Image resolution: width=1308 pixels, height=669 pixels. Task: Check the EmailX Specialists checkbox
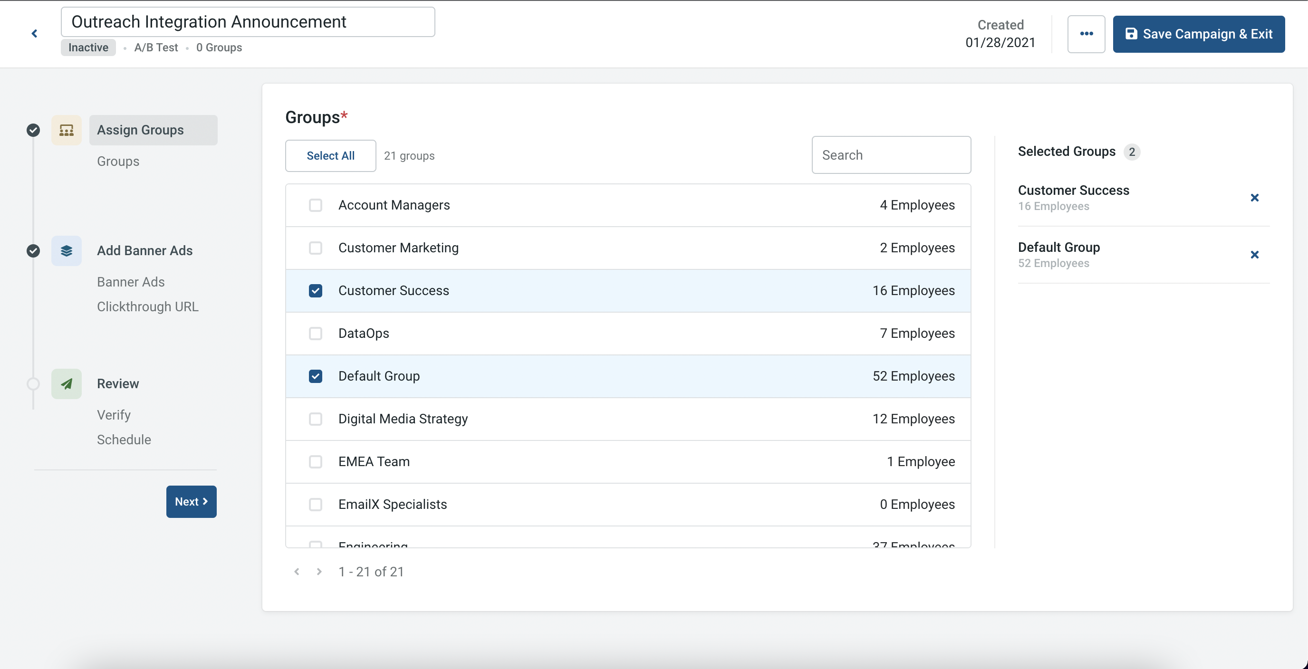315,505
